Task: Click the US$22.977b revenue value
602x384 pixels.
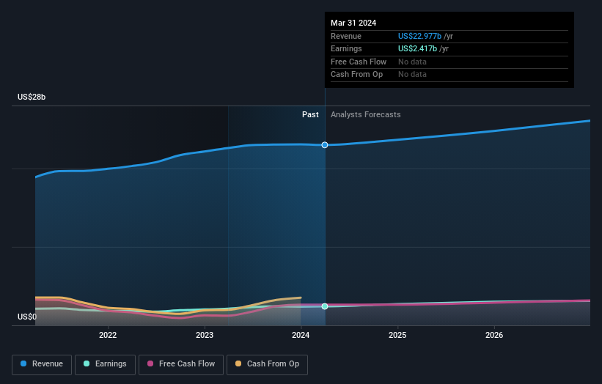Action: (419, 36)
